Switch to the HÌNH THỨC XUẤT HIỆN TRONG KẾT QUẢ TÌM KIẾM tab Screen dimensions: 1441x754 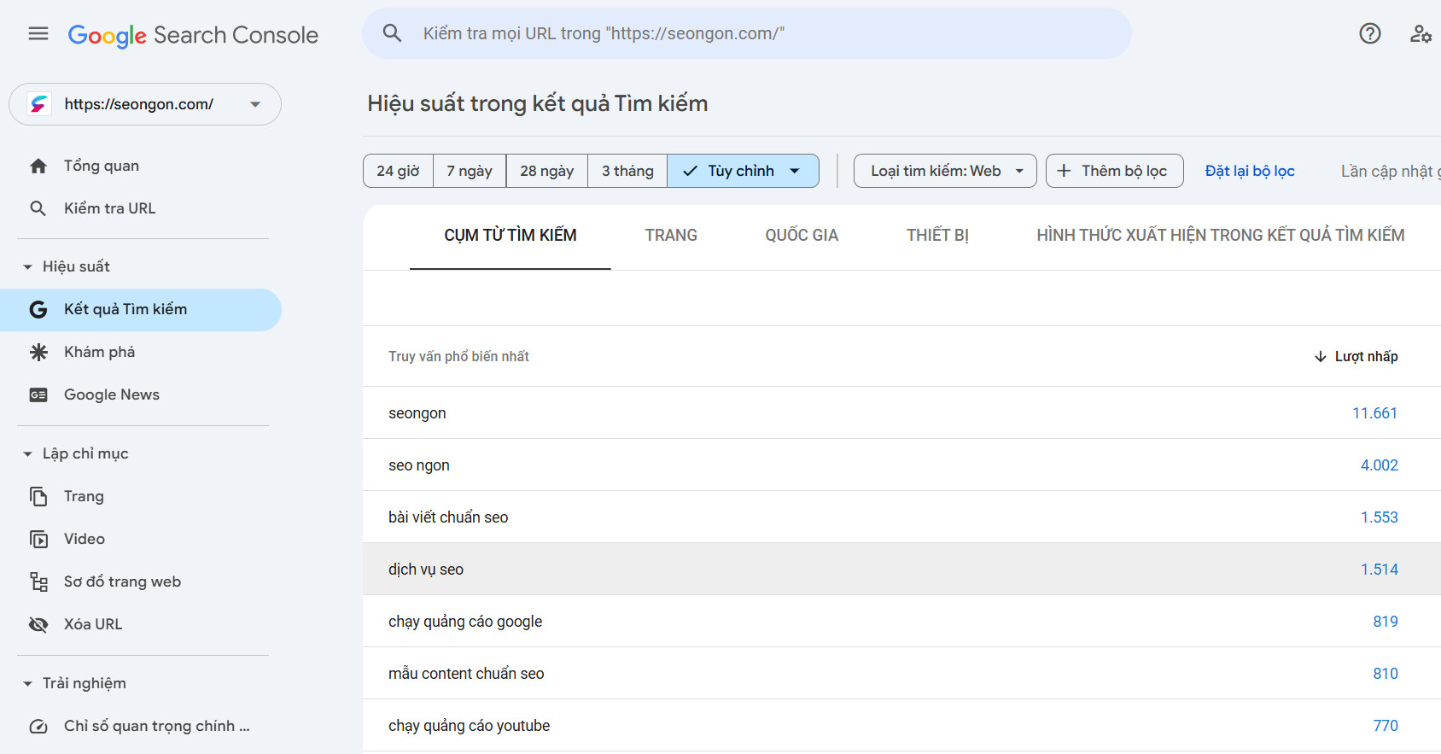pyautogui.click(x=1221, y=236)
